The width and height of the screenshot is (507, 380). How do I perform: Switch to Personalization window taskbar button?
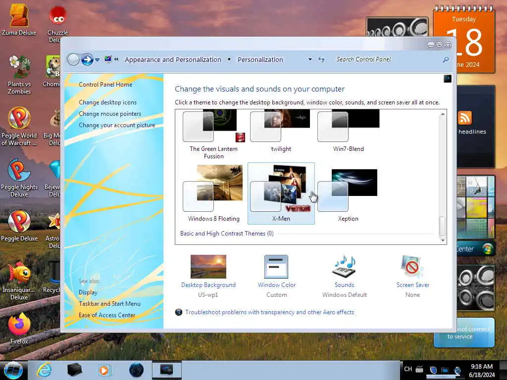tap(166, 370)
